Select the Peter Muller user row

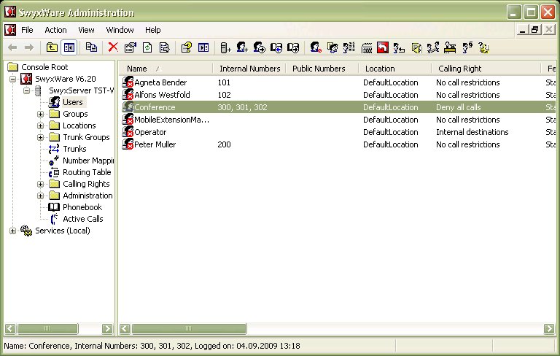[337, 144]
